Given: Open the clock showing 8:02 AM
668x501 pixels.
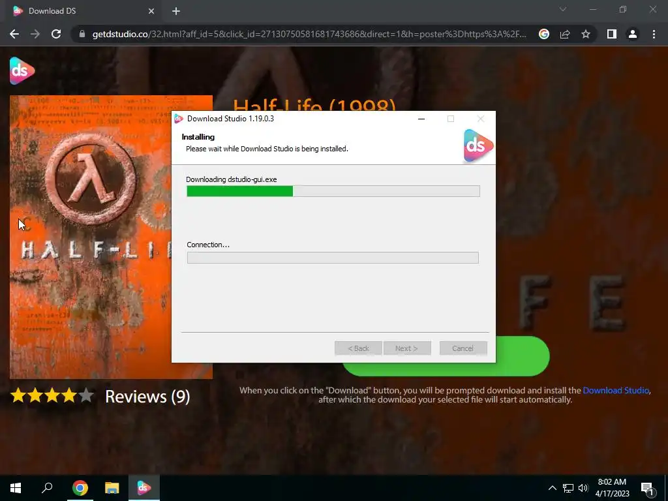Looking at the screenshot, I should click(x=612, y=488).
